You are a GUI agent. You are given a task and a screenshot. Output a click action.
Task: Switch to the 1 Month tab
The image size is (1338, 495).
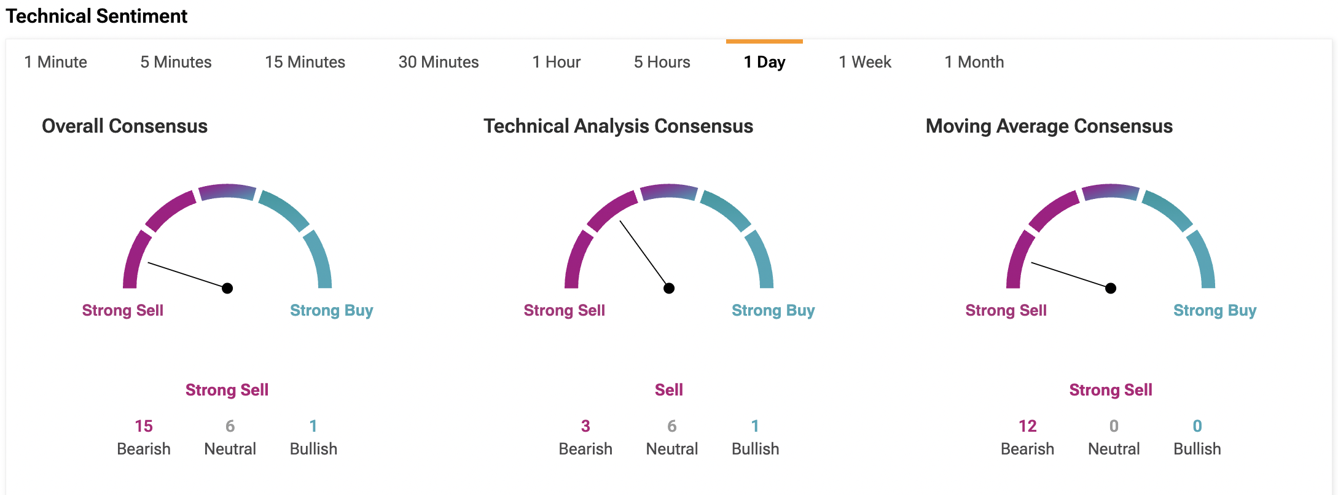(974, 62)
